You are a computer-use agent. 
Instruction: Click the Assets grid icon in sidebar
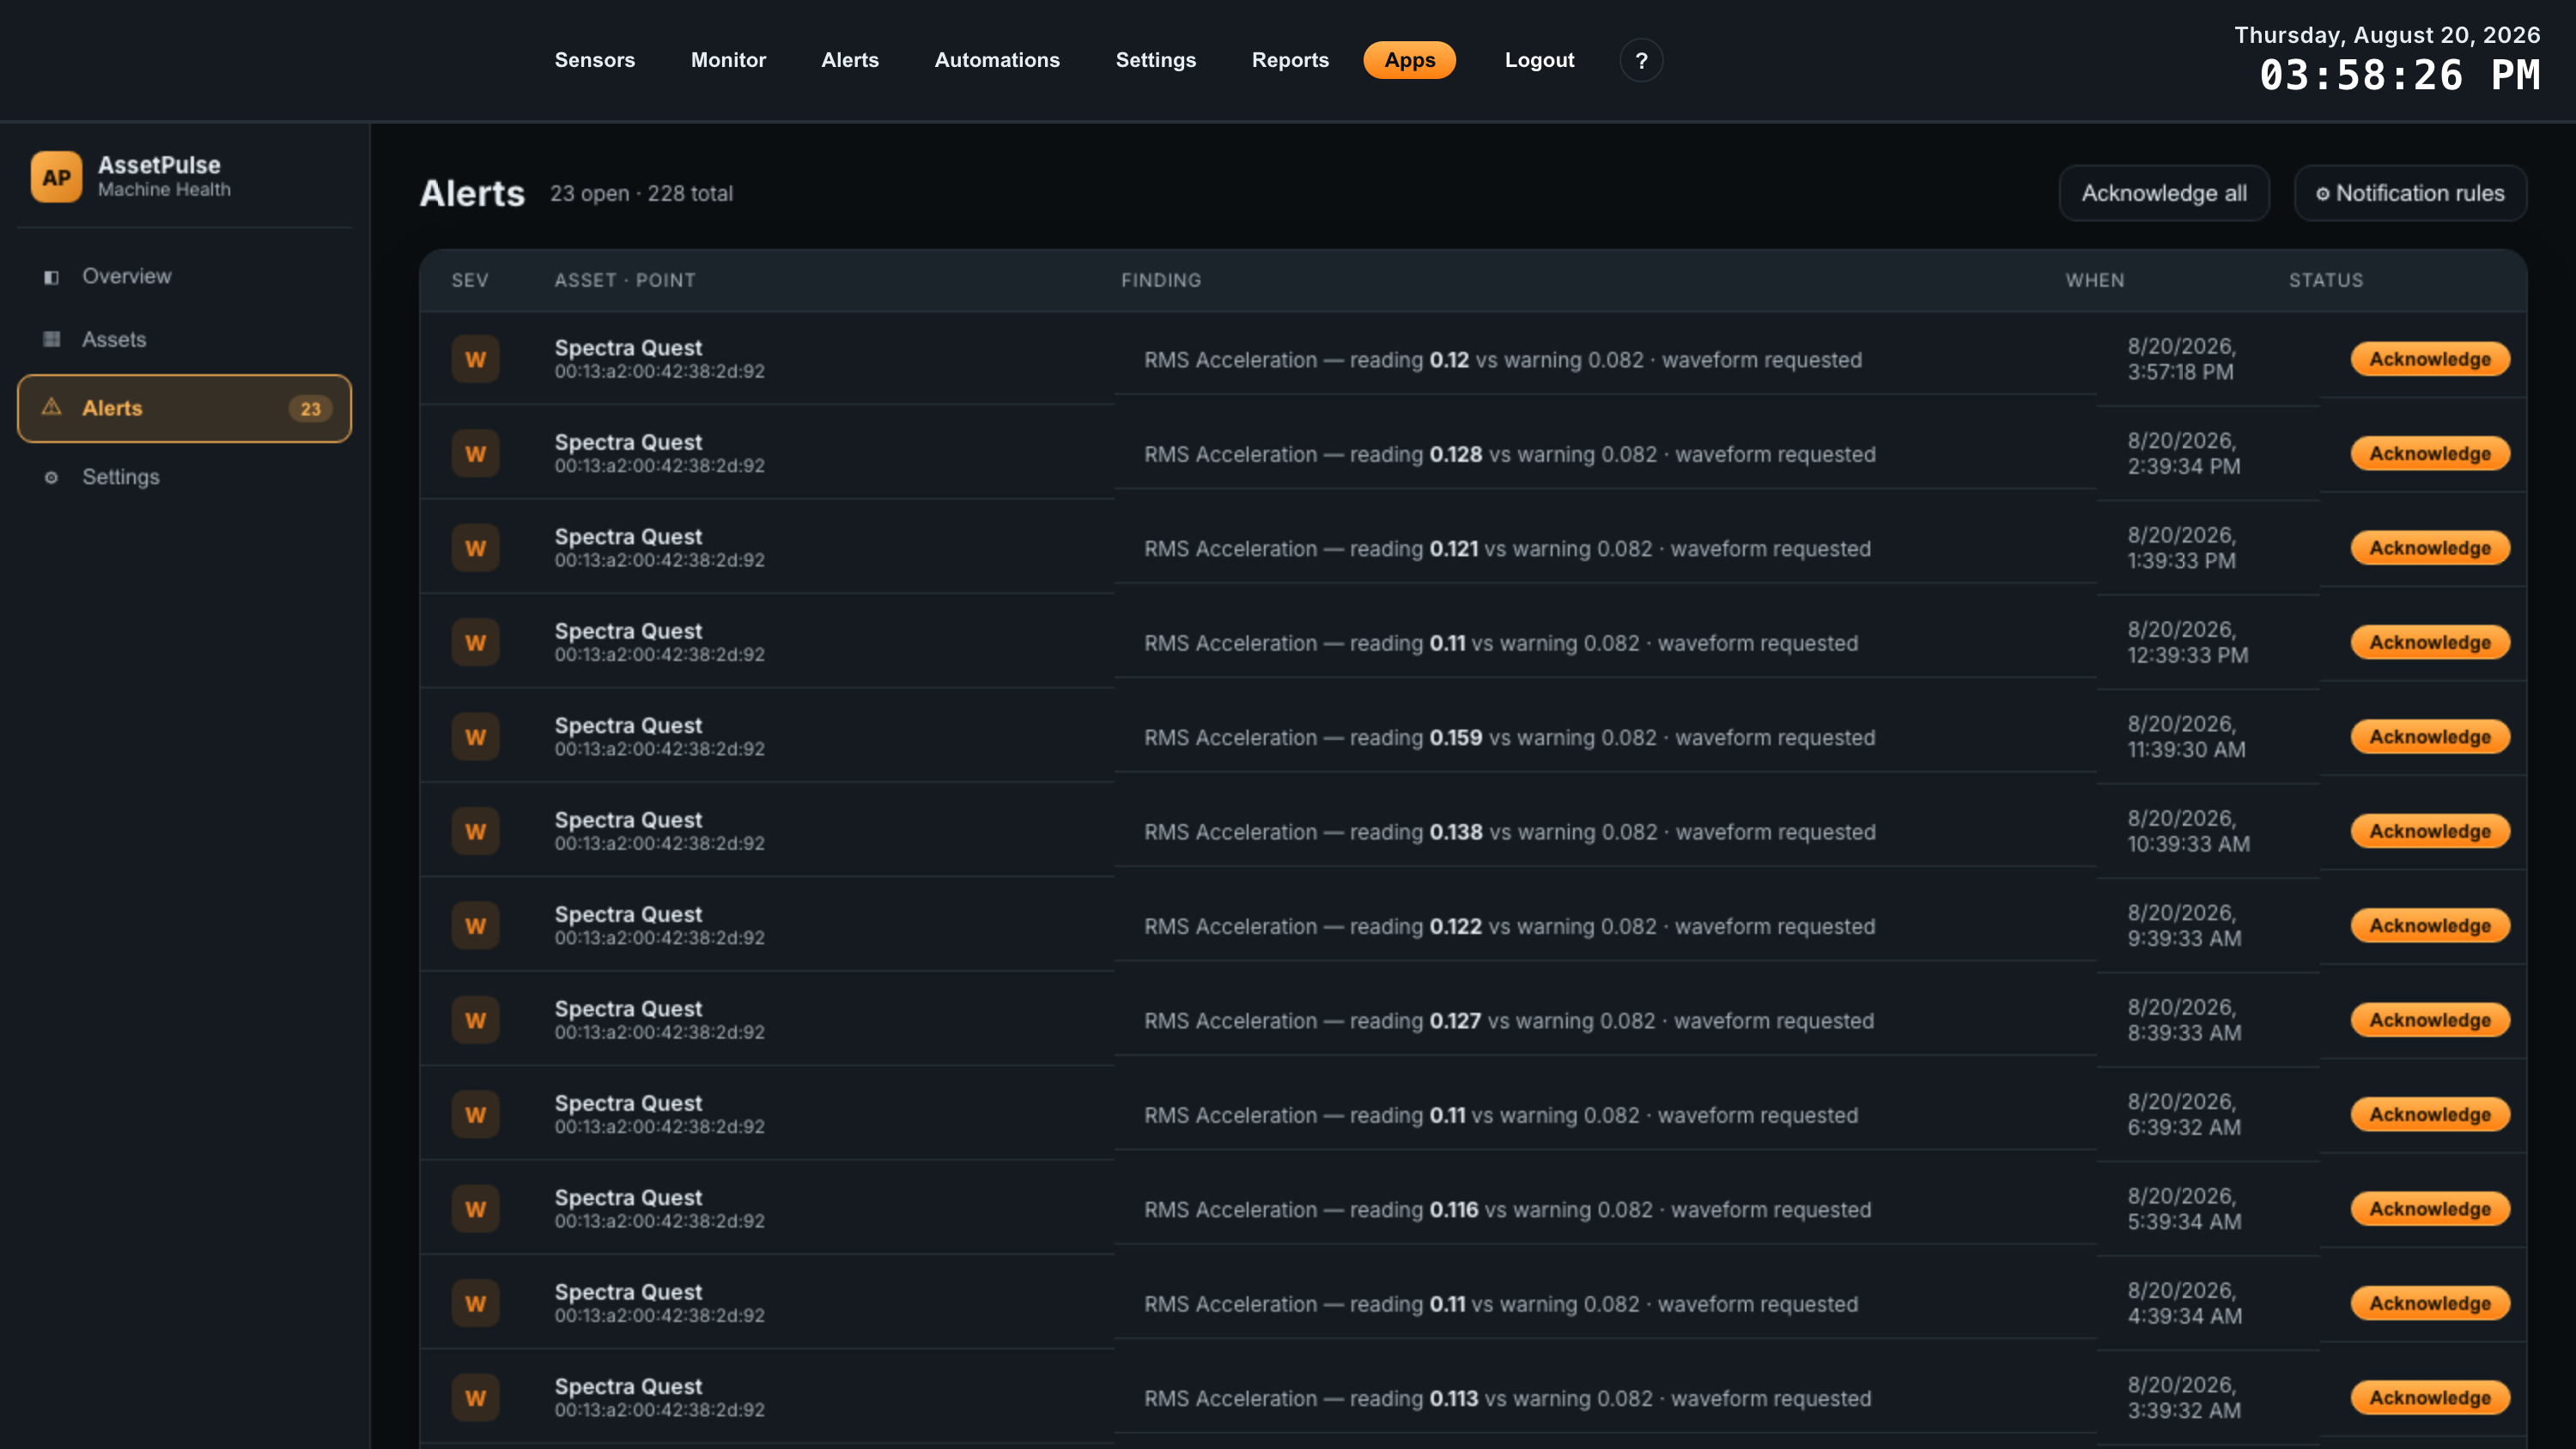51,339
